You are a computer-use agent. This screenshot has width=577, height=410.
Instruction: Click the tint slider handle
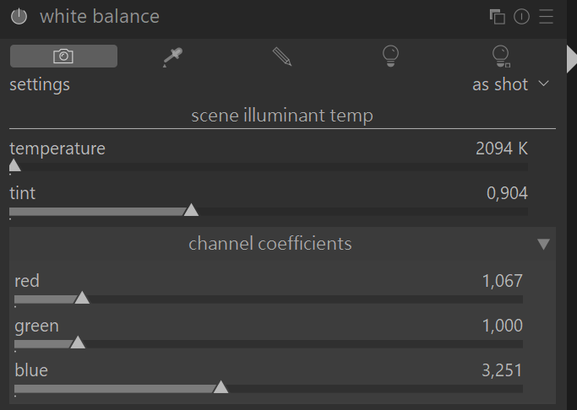click(191, 210)
